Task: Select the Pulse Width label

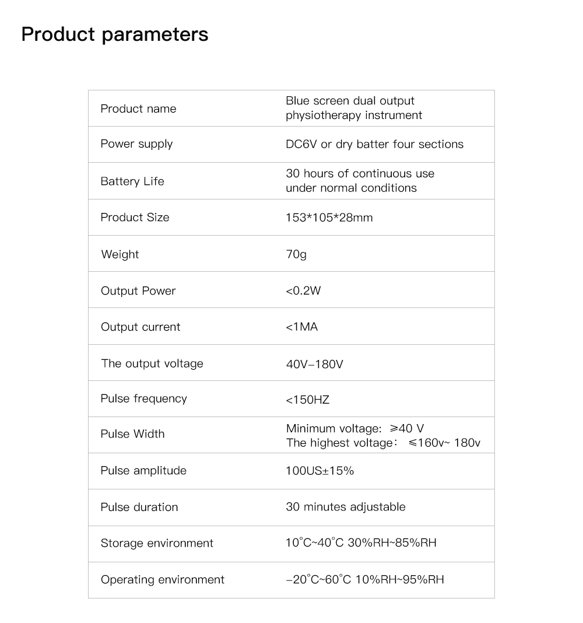Action: 132,434
